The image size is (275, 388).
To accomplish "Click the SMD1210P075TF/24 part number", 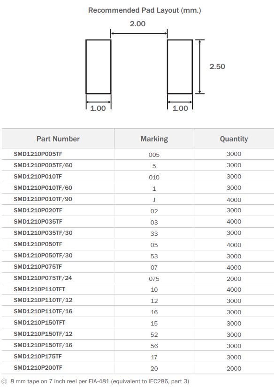I will coord(43,278).
